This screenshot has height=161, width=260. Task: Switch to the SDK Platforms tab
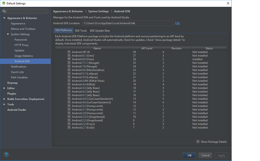64,30
